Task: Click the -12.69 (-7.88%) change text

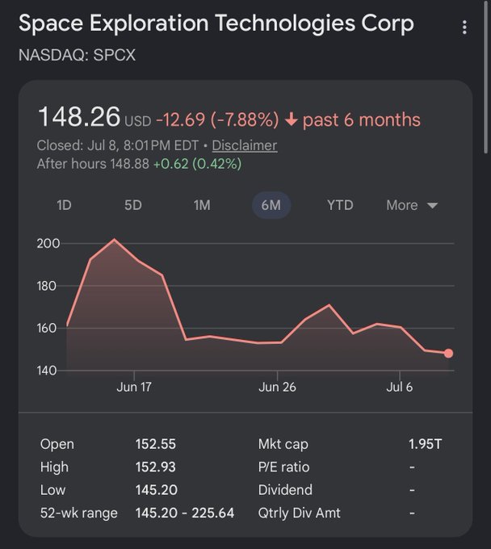Action: click(217, 119)
